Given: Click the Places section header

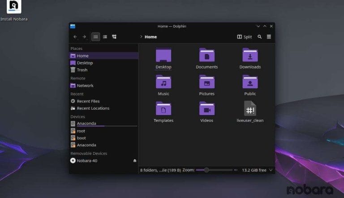Looking at the screenshot, I should click(x=76, y=49).
